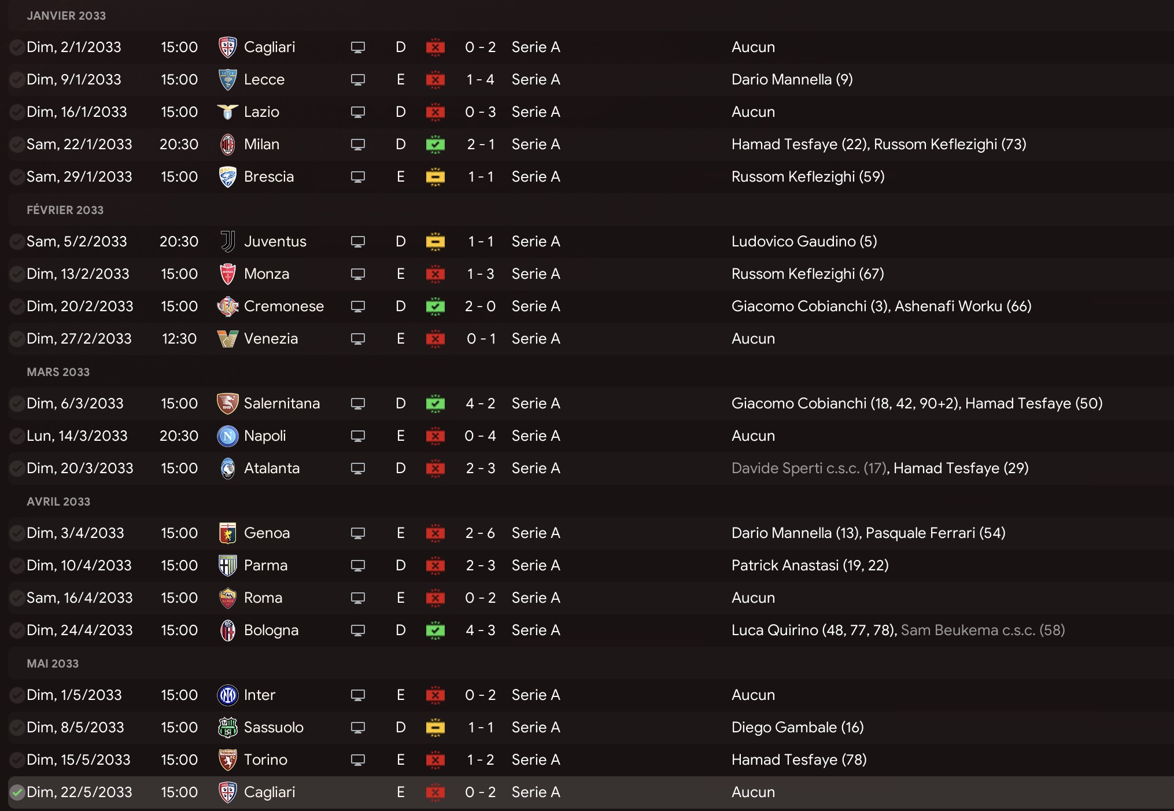Viewport: 1174px width, 811px height.
Task: Open the 4 - 2 score against Salernitana
Action: coord(481,403)
